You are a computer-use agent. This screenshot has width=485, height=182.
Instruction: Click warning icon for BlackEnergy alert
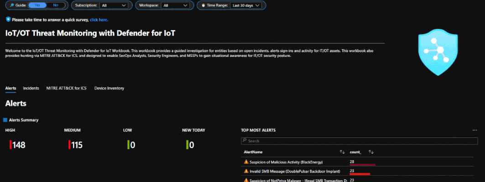click(x=246, y=162)
